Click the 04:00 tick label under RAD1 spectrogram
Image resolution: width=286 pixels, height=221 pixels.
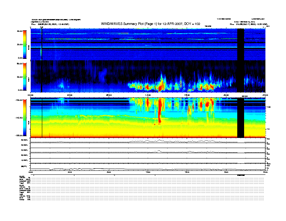coord(70,95)
